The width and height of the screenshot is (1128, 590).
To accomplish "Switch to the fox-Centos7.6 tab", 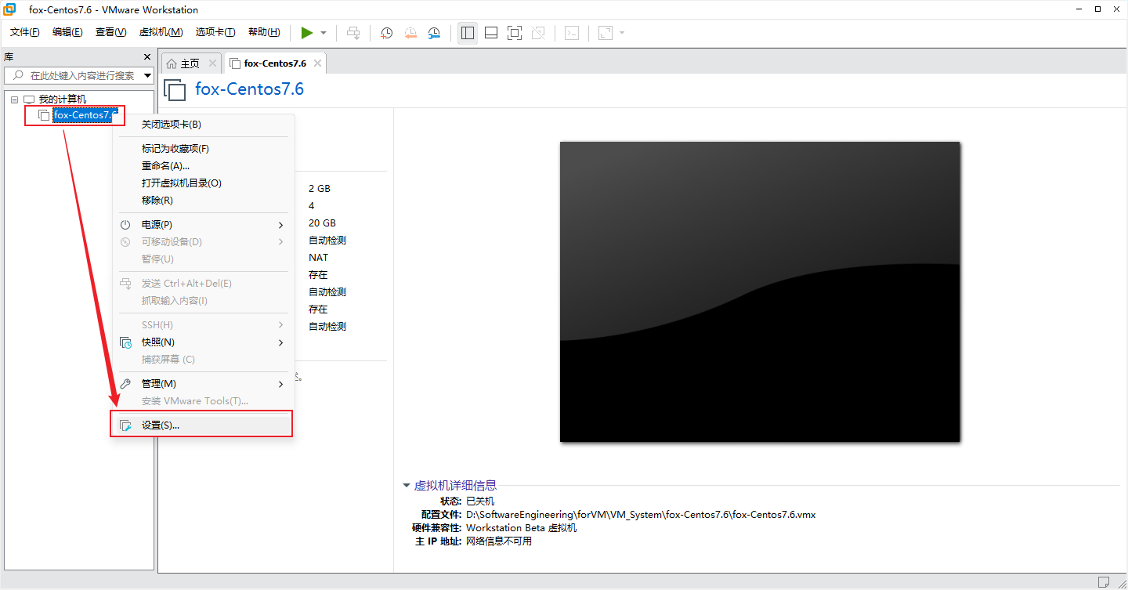I will pos(274,63).
